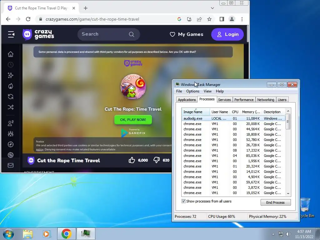Click the CrazyGames page vertical scrollbar
The image size is (320, 240).
coord(248,34)
